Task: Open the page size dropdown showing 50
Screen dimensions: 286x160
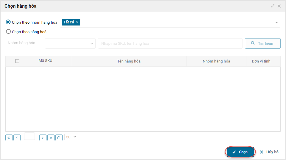Action: pyautogui.click(x=71, y=137)
